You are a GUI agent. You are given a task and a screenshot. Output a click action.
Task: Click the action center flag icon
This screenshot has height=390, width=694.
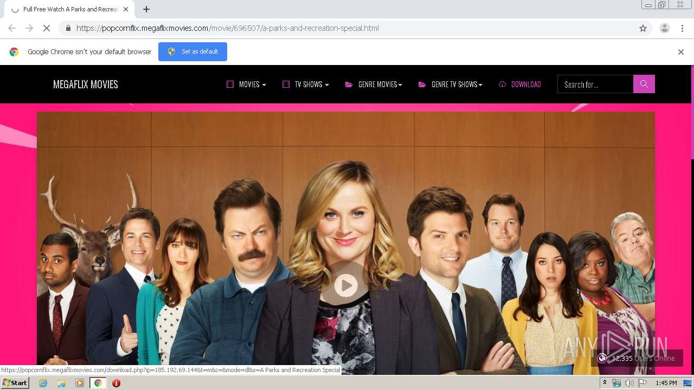(642, 383)
